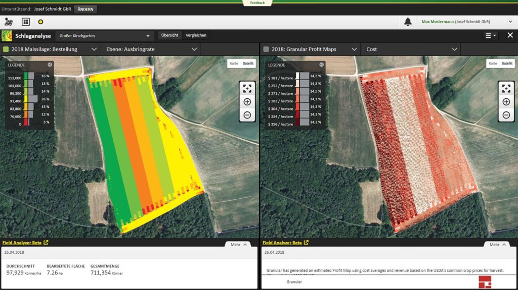This screenshot has width=518, height=290.
Task: Click the red Granular logo
Action: 485,282
